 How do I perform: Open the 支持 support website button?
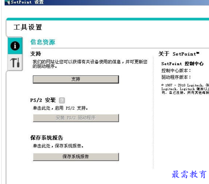(x=76, y=79)
